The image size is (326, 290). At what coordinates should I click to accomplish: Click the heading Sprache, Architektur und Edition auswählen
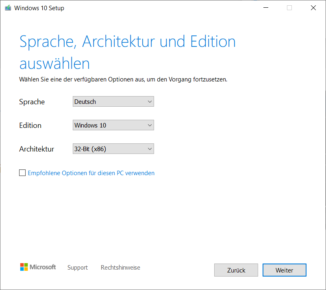click(x=127, y=52)
